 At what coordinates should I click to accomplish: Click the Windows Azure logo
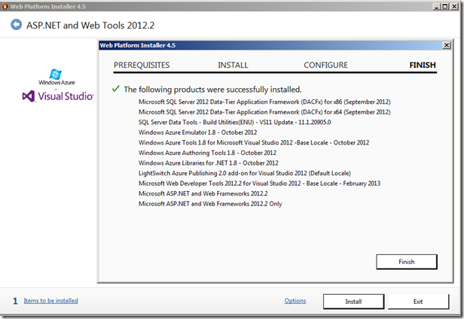tap(56, 77)
